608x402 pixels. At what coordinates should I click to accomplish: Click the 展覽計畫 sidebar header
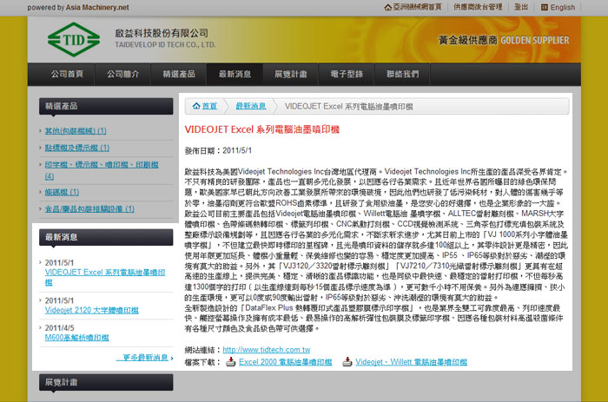(106, 382)
